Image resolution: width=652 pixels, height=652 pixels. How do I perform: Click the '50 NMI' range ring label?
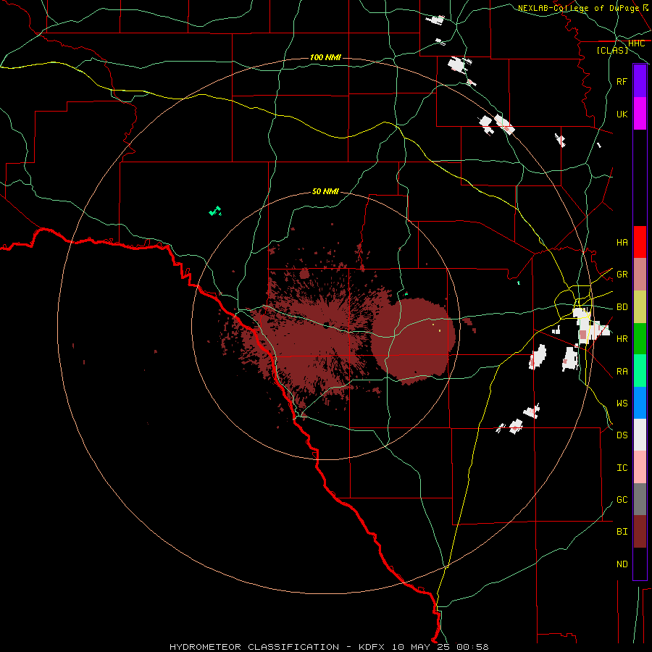[x=325, y=191]
